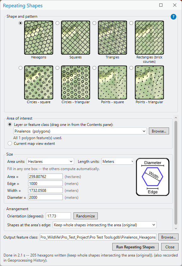Choose Current map view extent option
This screenshot has height=266, width=182.
pyautogui.click(x=10, y=144)
